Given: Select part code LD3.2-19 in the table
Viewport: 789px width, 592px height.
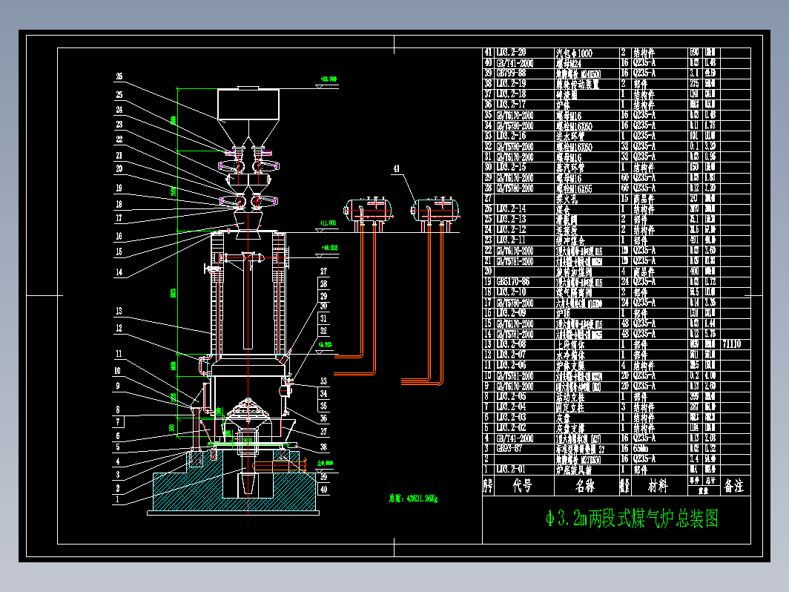Looking at the screenshot, I should pos(511,84).
